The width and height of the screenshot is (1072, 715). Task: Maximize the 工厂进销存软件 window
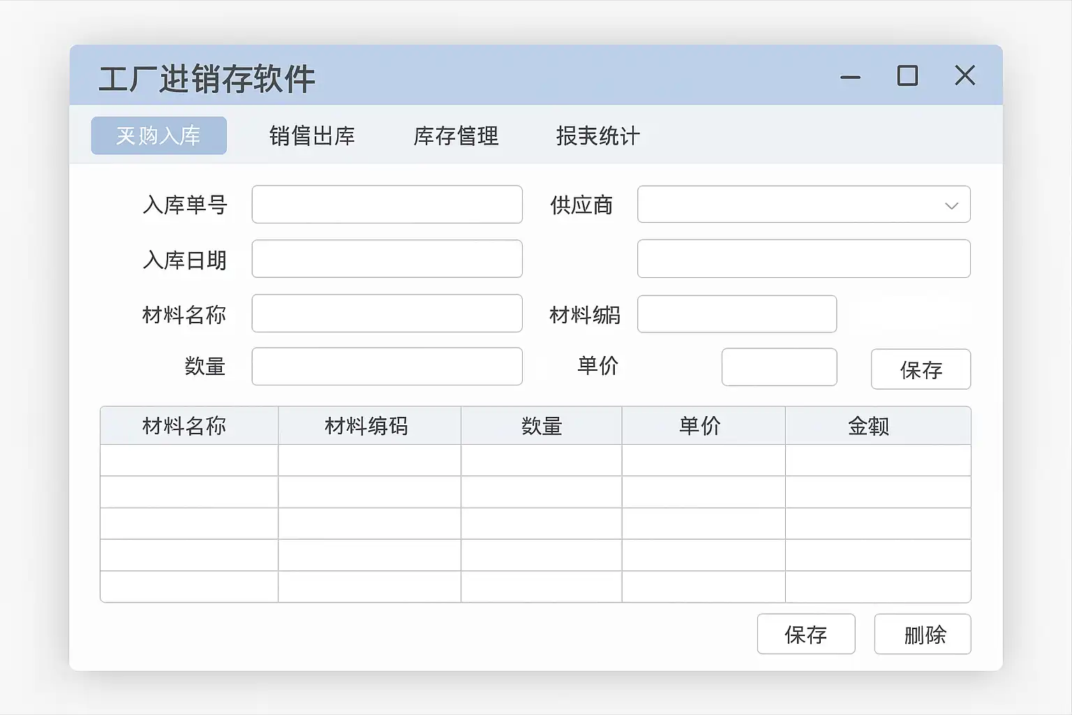[x=907, y=75]
